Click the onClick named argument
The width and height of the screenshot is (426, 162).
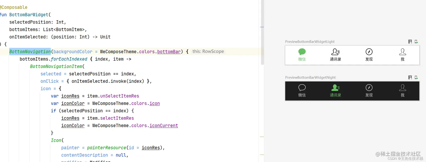point(50,81)
